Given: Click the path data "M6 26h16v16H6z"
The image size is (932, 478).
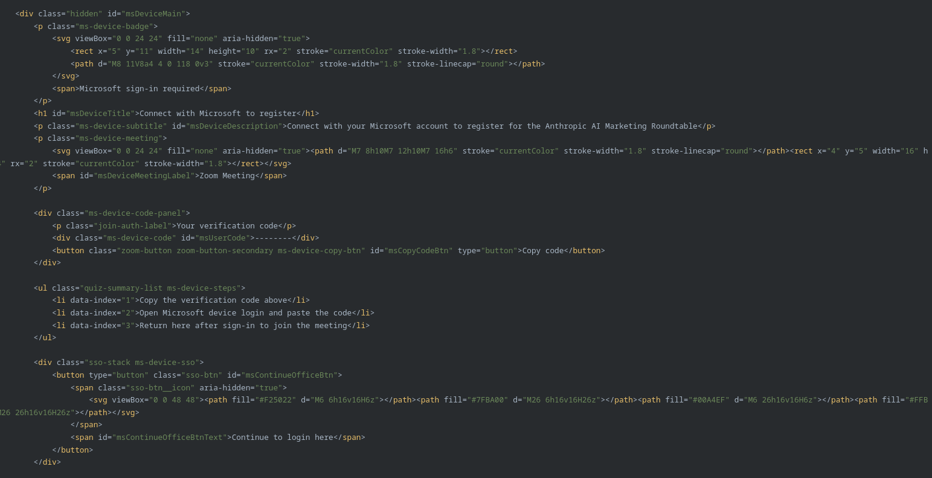Looking at the screenshot, I should (x=780, y=399).
